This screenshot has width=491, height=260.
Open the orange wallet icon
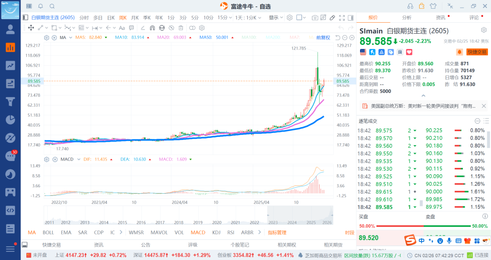click(421, 6)
